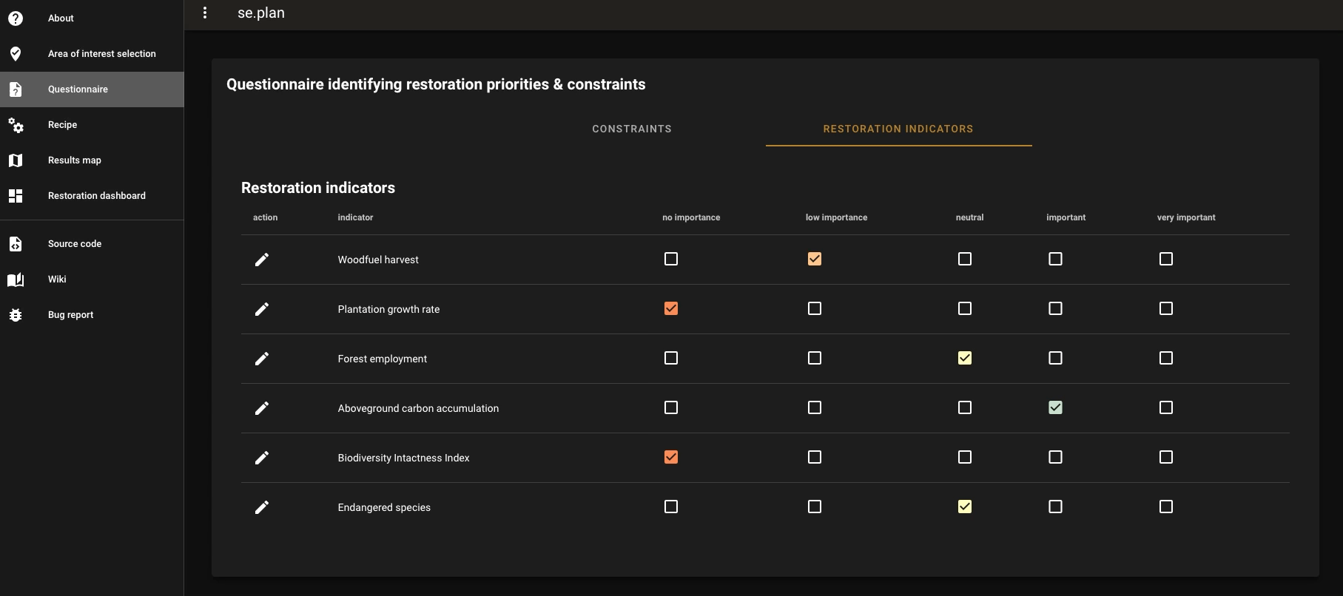Click the pencil edit icon for Woodfuel harvest
Screen dimensions: 1343x596
point(262,260)
